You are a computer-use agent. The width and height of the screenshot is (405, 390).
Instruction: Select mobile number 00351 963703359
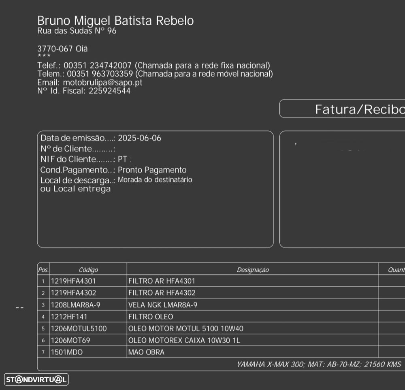tap(100, 74)
